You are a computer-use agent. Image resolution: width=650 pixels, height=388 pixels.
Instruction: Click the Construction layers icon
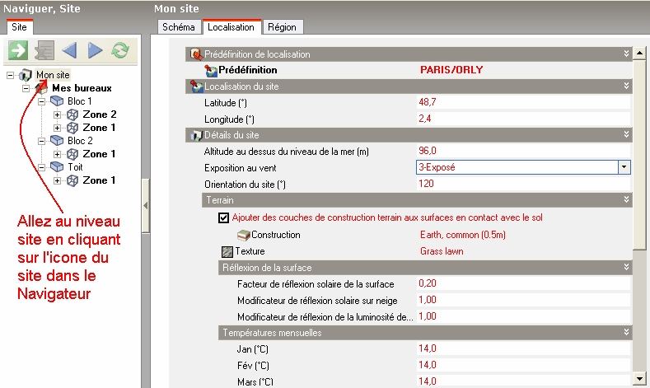(243, 235)
